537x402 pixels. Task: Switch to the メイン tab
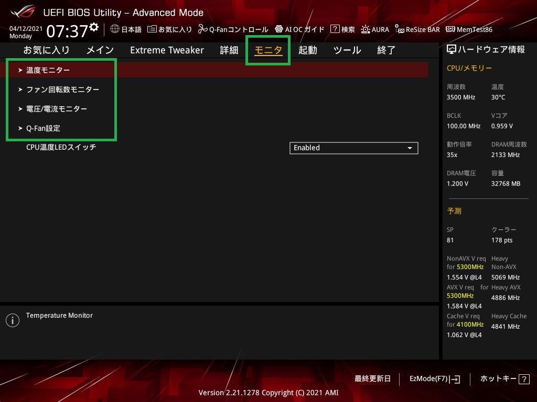click(100, 50)
